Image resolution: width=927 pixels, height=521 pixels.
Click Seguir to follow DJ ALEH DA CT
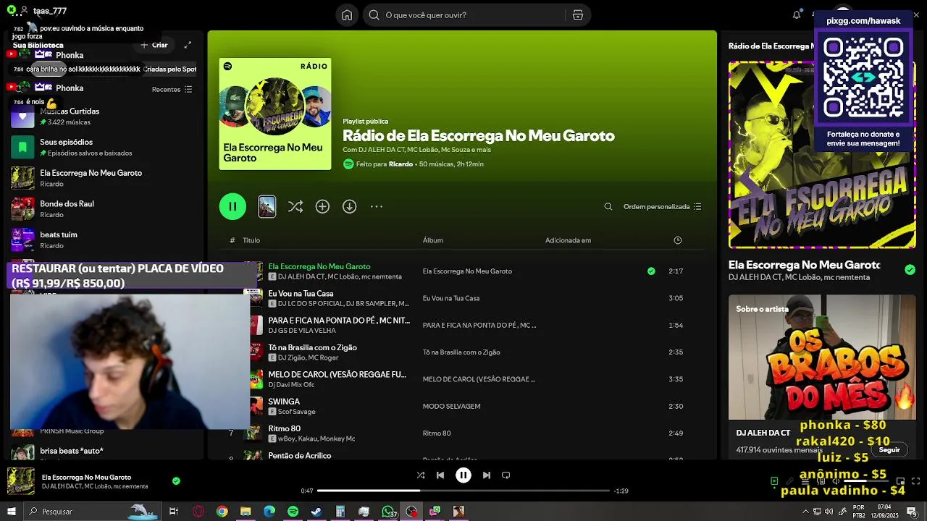[x=889, y=450]
